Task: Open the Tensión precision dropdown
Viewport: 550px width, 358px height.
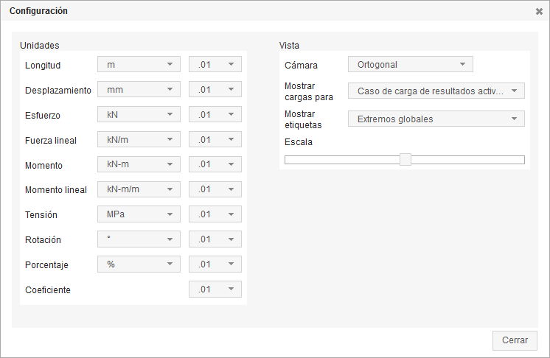Action: click(x=215, y=215)
